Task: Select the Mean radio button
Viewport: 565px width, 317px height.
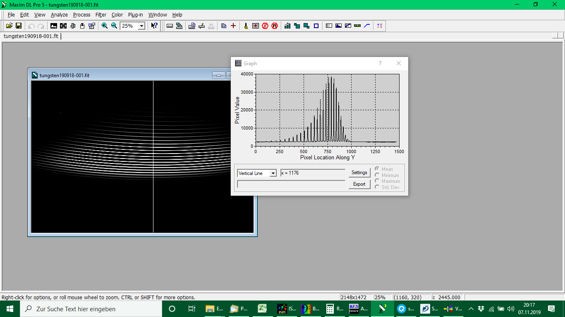Action: [x=377, y=169]
